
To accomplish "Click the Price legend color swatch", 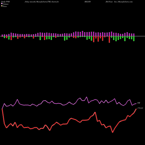I will pos(2,6).
